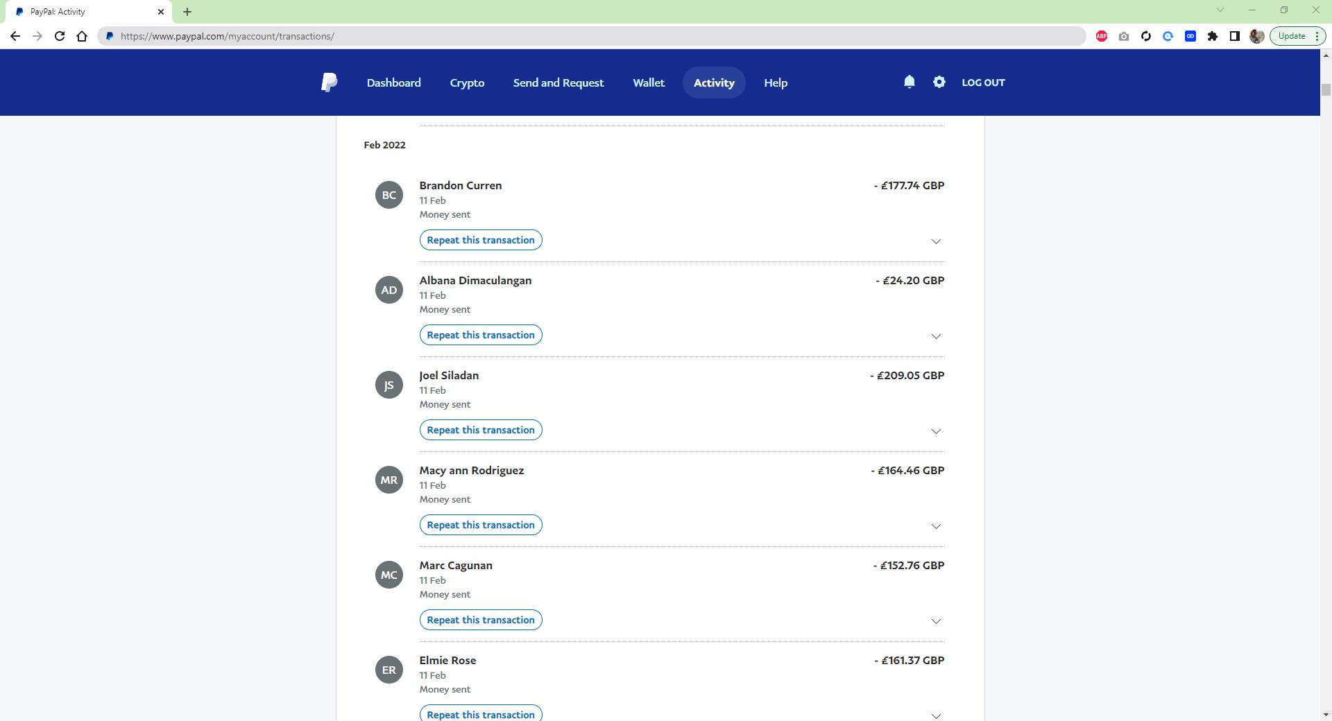
Task: Expand Marc Cagunan transaction details
Action: point(935,621)
